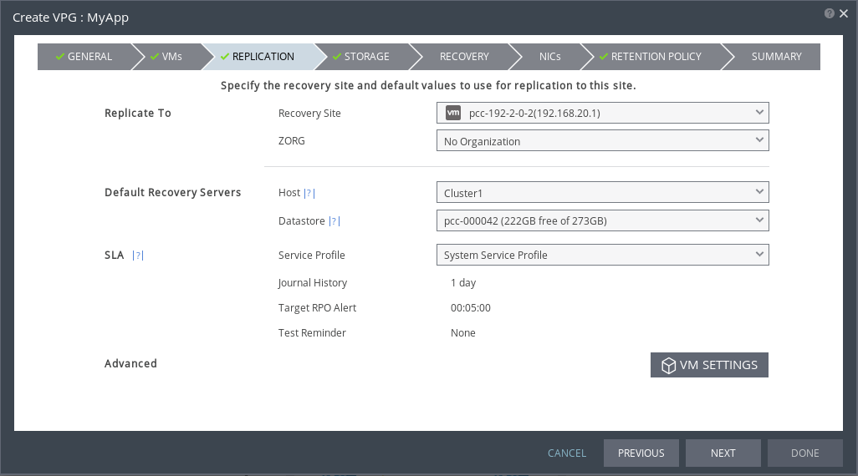Switch to the VMs wizard step
The width and height of the screenshot is (858, 476).
[166, 57]
